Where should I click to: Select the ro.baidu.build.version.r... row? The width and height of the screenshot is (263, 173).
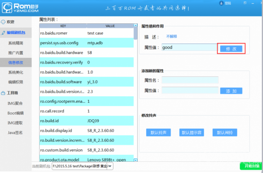coord(86,91)
